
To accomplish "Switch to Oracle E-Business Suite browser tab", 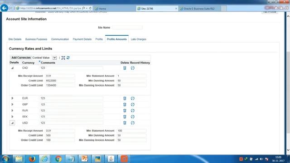I will point(200,9).
